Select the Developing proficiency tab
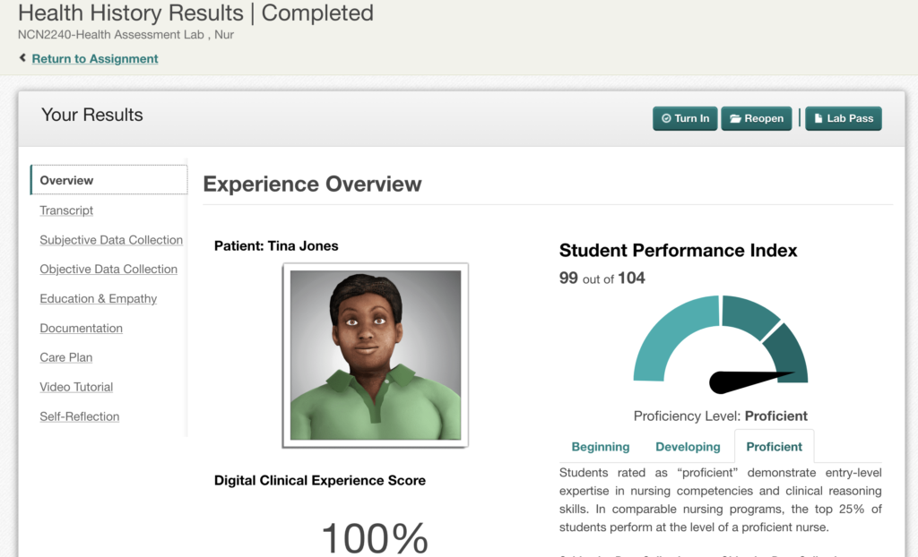918x557 pixels. pyautogui.click(x=688, y=447)
